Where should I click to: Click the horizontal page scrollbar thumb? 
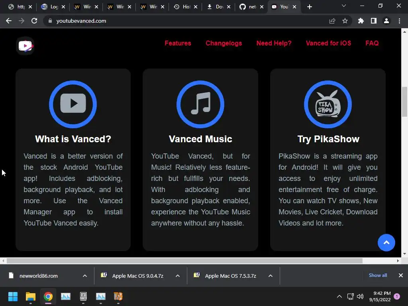[184, 261]
